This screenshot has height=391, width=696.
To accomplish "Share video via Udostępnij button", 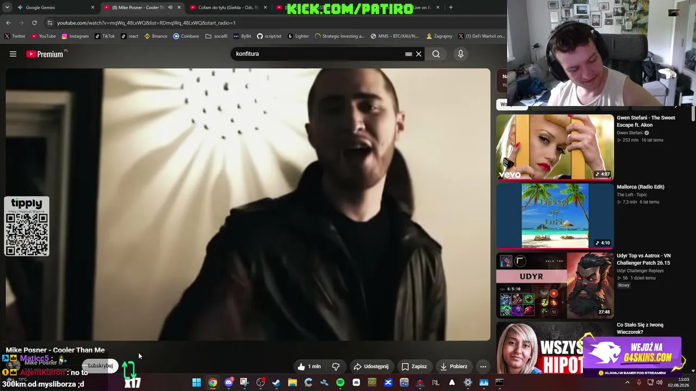I will click(x=371, y=367).
